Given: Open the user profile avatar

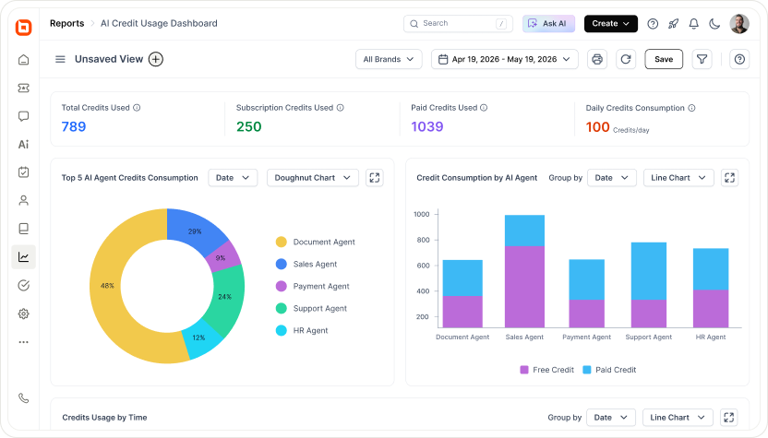Looking at the screenshot, I should (x=739, y=23).
